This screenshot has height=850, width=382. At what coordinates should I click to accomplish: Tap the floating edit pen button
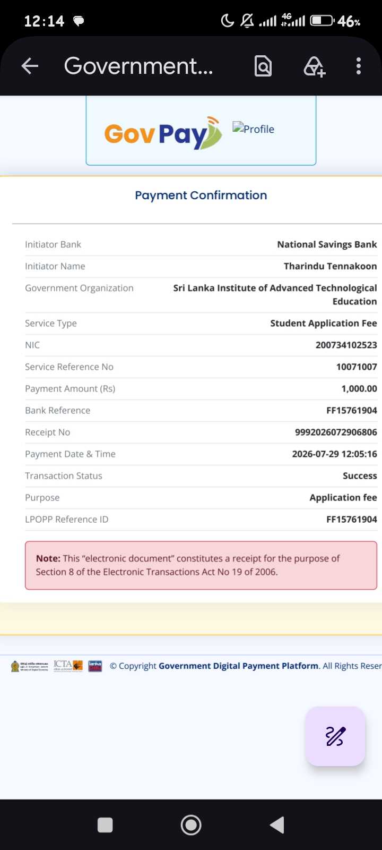pyautogui.click(x=335, y=736)
